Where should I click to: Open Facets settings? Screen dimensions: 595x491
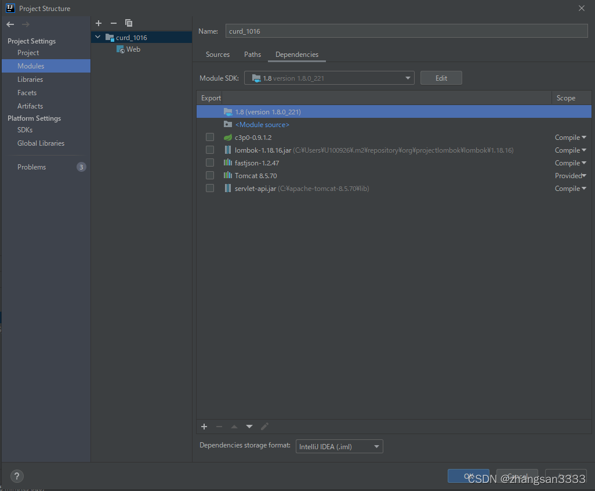pos(27,93)
